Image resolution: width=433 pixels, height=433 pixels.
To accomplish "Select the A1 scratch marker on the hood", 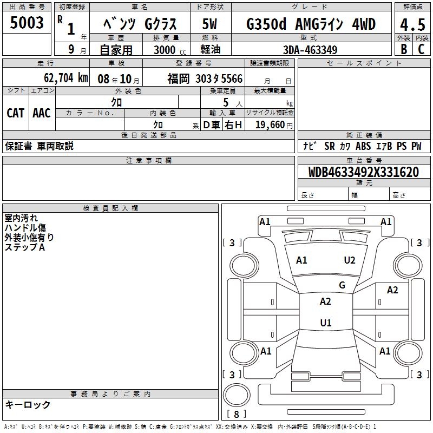I will click(301, 260).
